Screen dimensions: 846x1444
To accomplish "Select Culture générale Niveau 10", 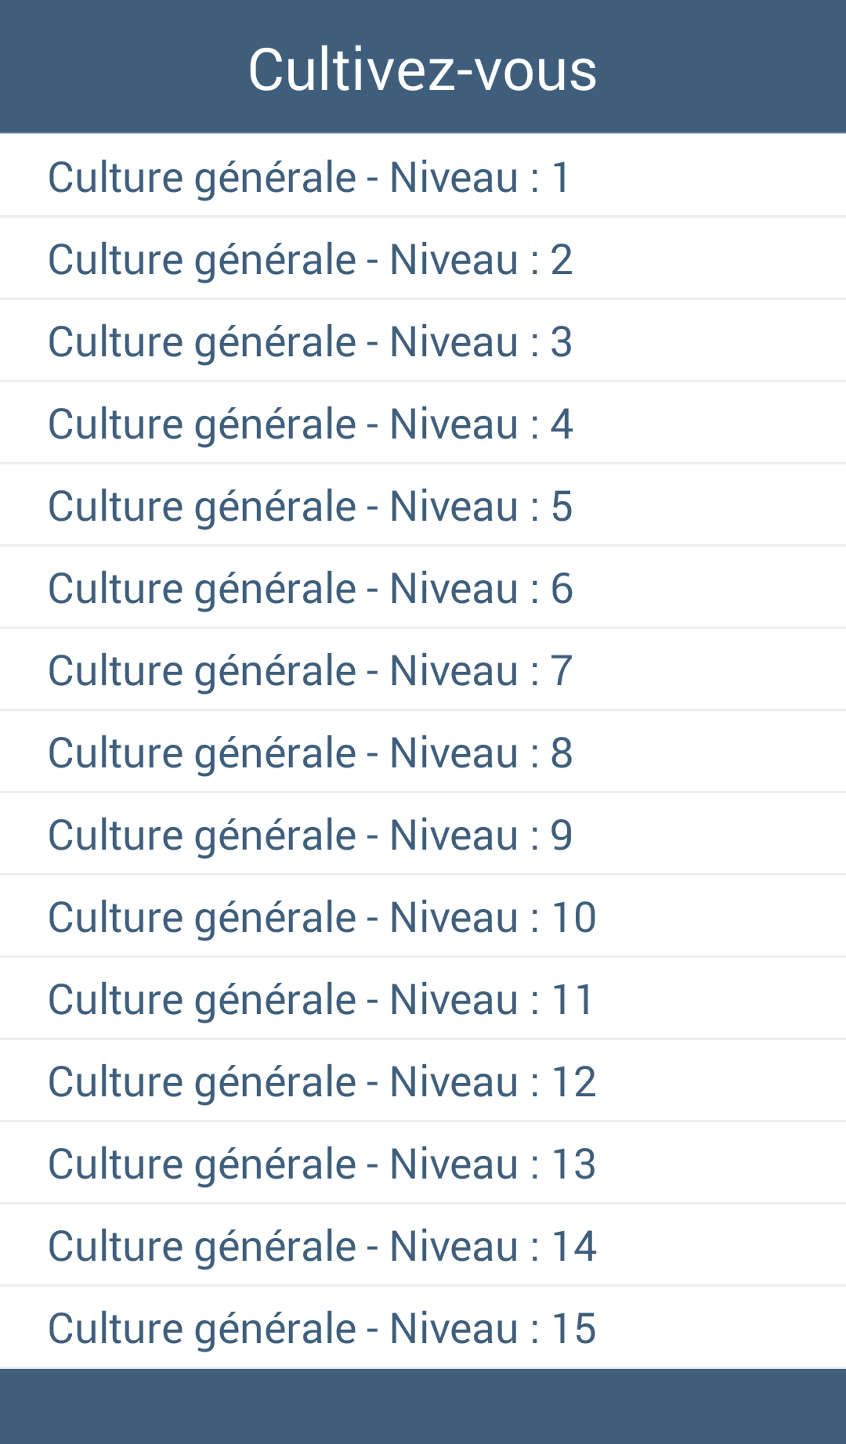I will coord(423,916).
